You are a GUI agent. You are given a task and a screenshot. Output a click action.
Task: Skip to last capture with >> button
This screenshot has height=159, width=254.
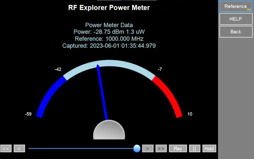pos(161,148)
